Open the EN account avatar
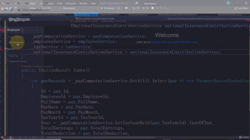The height and width of the screenshot is (140, 250). coord(228,3)
